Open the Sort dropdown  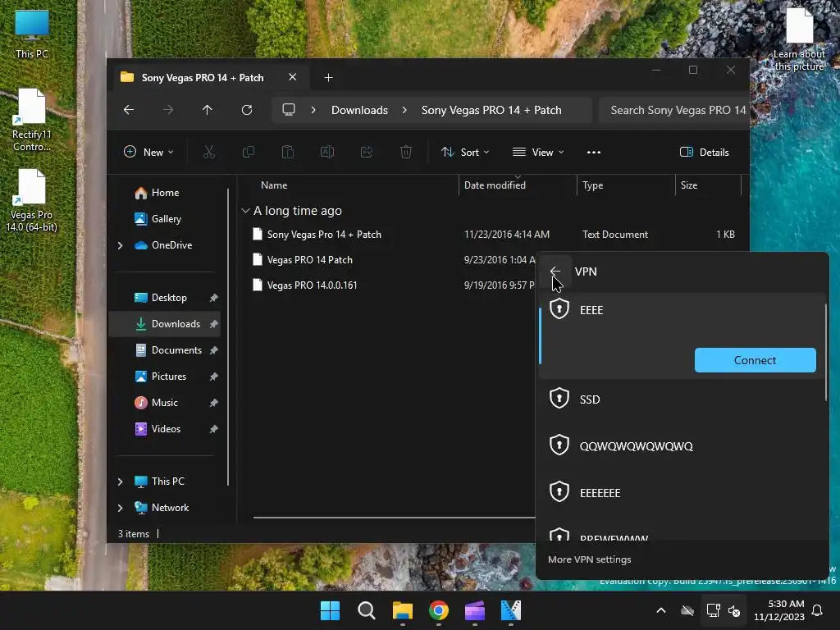click(x=465, y=152)
